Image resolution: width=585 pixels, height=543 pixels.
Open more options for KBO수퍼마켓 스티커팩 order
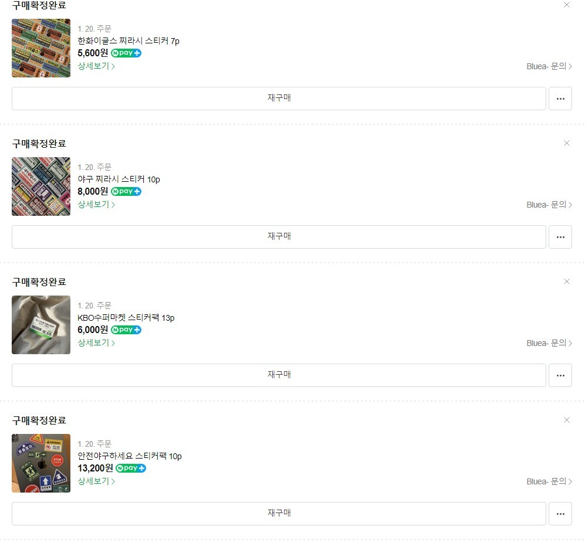560,375
